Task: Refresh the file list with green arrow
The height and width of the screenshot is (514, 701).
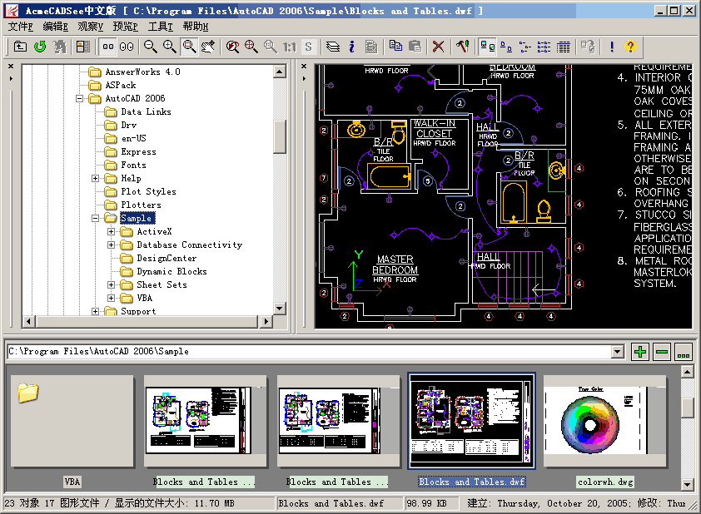Action: click(40, 47)
